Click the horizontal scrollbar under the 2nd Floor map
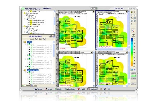 click(x=112, y=49)
